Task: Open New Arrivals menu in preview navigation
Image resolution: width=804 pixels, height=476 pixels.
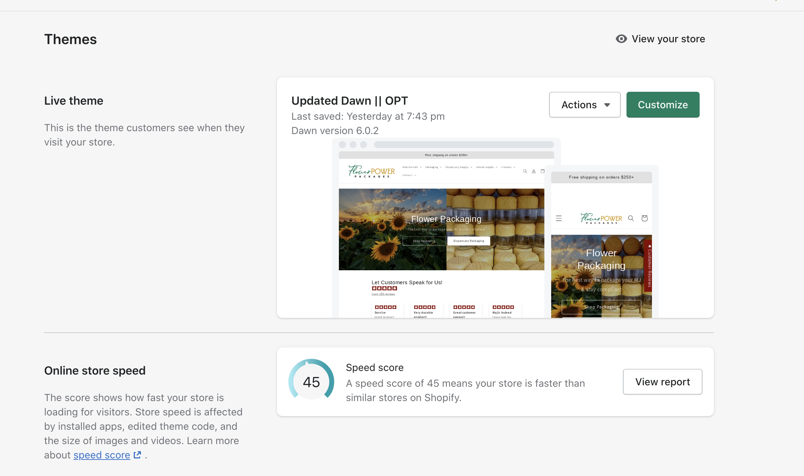Action: (412, 167)
